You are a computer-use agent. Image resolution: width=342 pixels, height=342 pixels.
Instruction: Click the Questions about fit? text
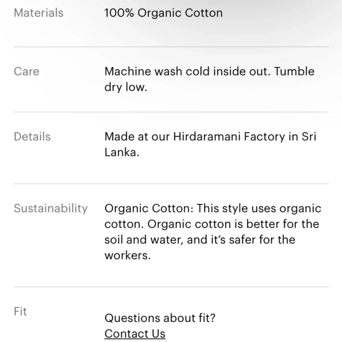pyautogui.click(x=160, y=318)
